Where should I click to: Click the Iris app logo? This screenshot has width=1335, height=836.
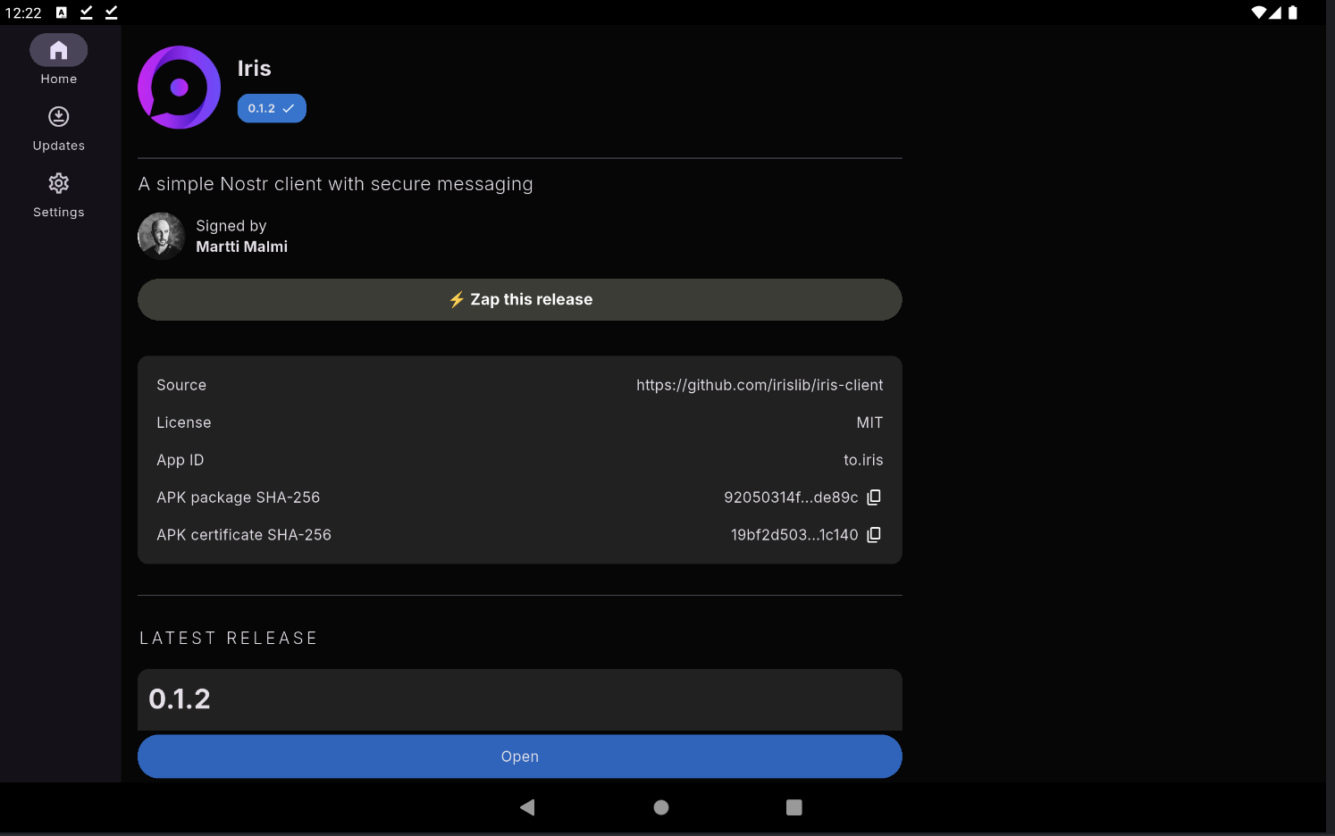coord(179,88)
